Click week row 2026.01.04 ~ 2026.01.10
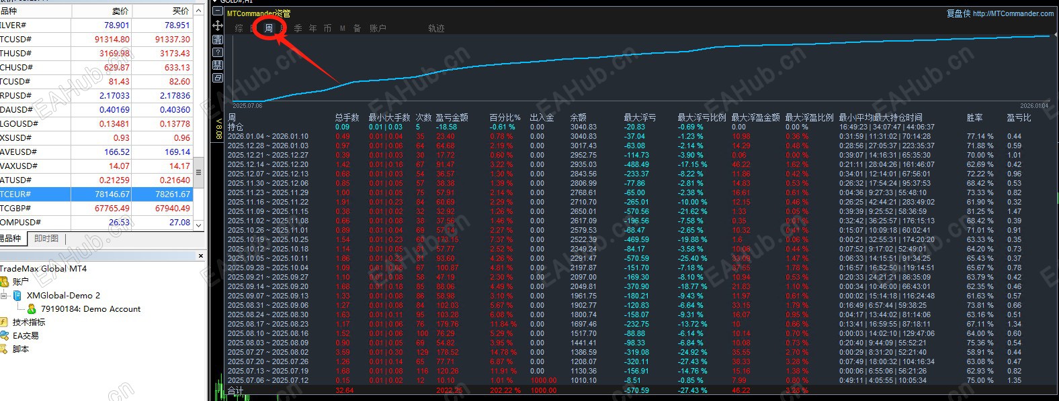1059x401 pixels. click(x=268, y=136)
